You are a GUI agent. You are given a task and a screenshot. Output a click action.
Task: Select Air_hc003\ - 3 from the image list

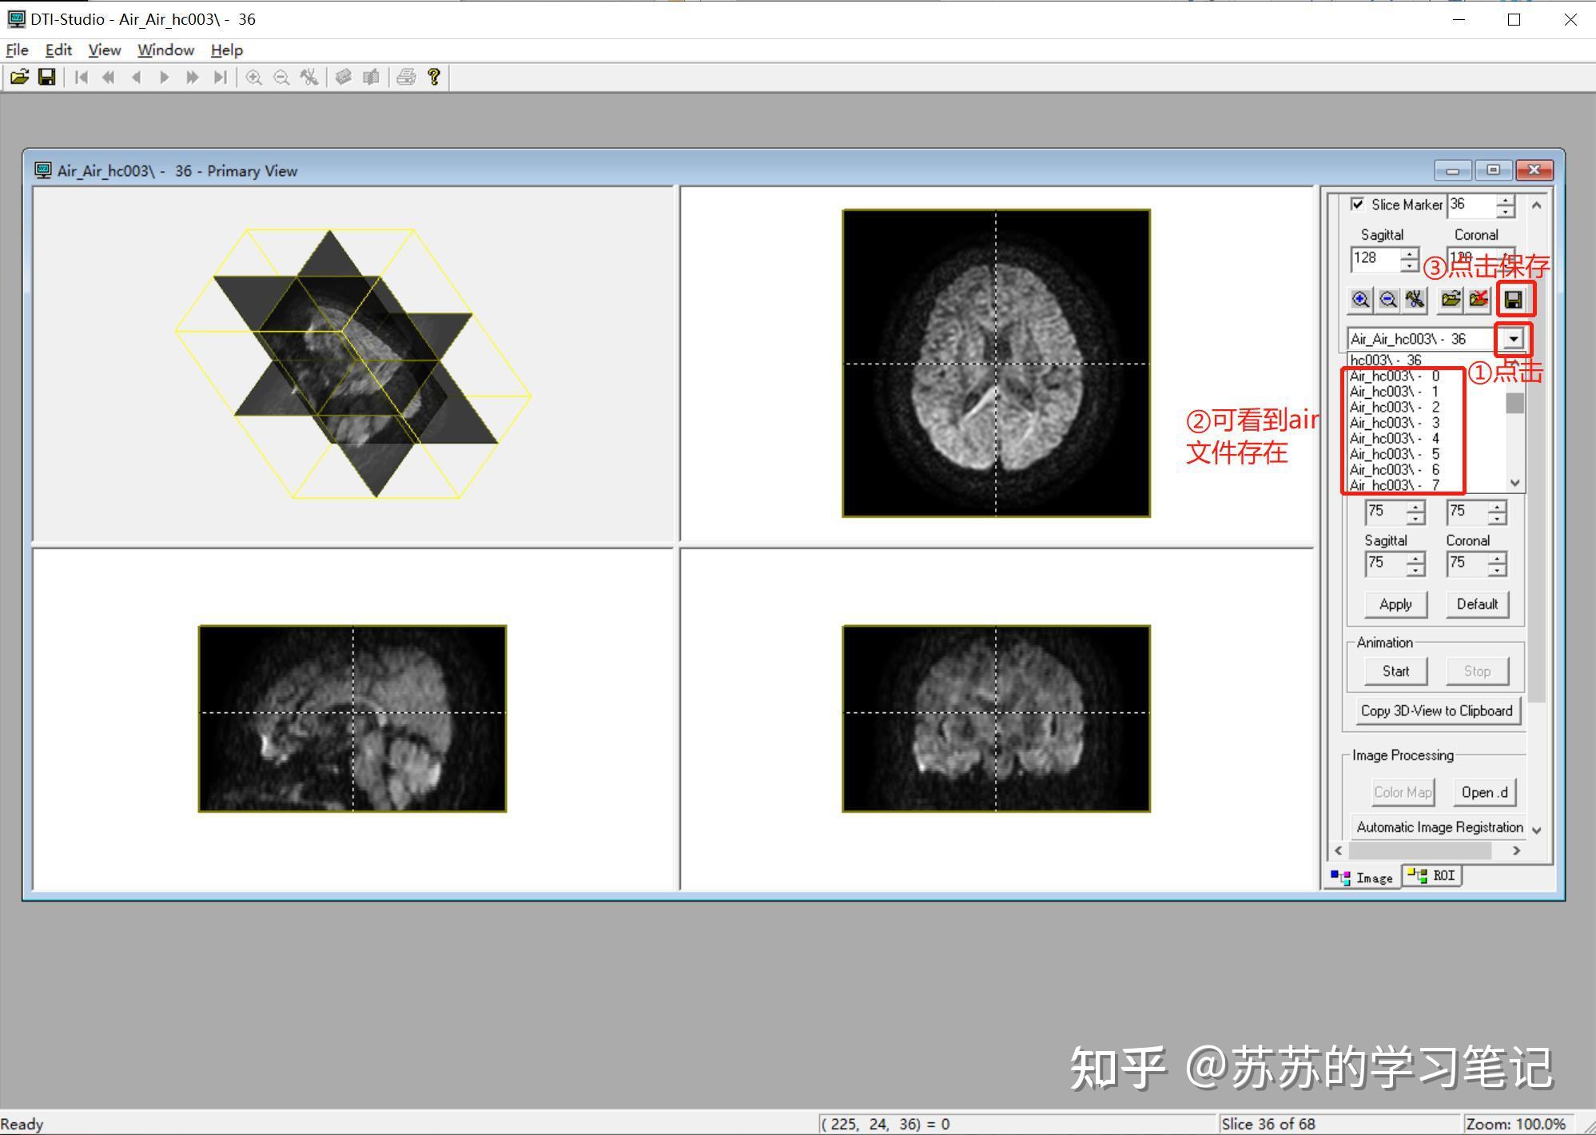(x=1403, y=423)
